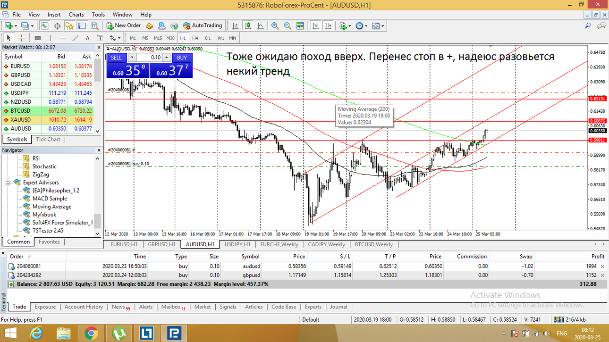Switch timeframe to M30
Viewport: 609px width, 342px height.
(170, 38)
